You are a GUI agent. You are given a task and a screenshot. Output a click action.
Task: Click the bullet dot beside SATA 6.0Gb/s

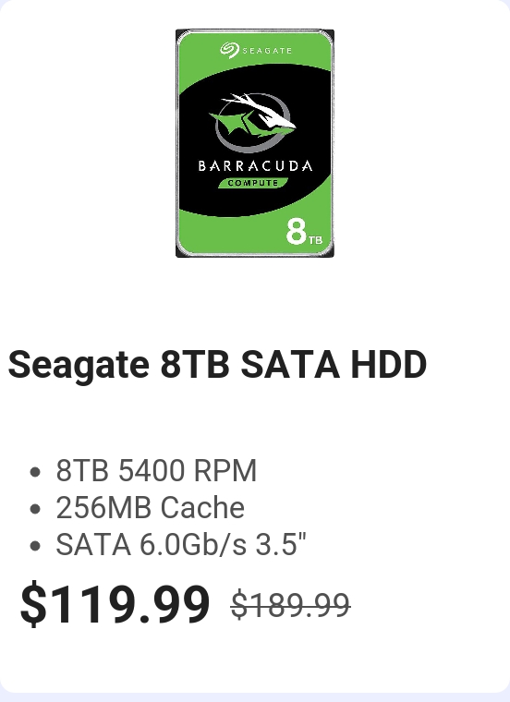tap(35, 546)
